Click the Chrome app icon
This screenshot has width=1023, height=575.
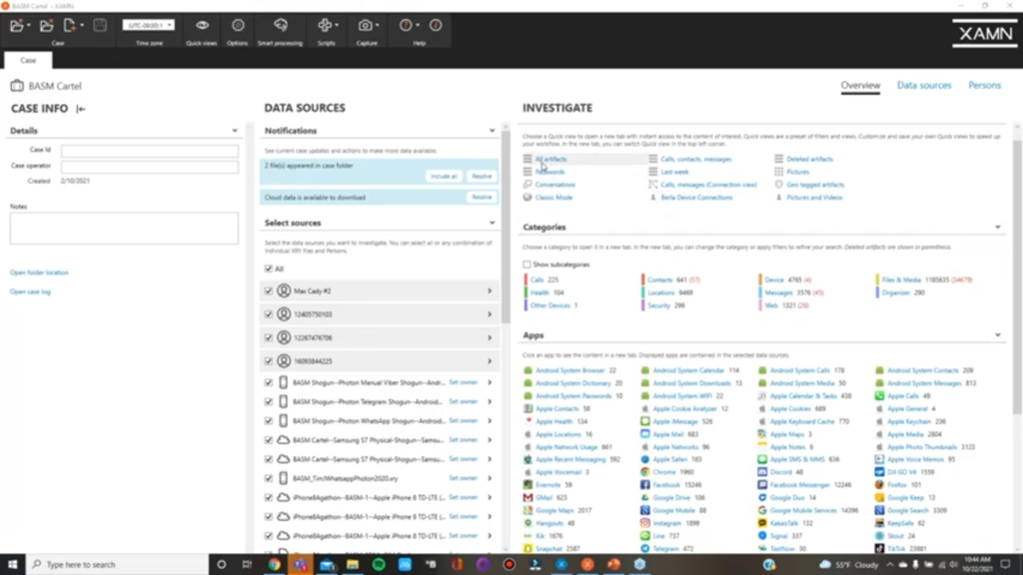point(644,472)
